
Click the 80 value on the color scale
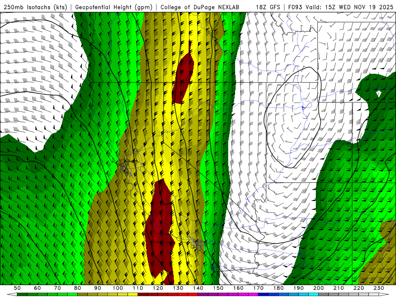coord(78,288)
